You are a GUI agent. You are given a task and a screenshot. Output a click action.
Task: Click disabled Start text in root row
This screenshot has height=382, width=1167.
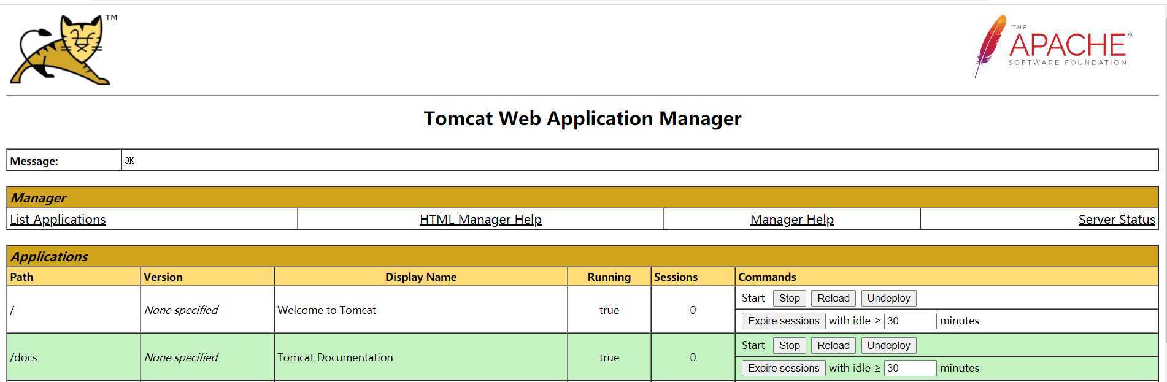(x=753, y=298)
